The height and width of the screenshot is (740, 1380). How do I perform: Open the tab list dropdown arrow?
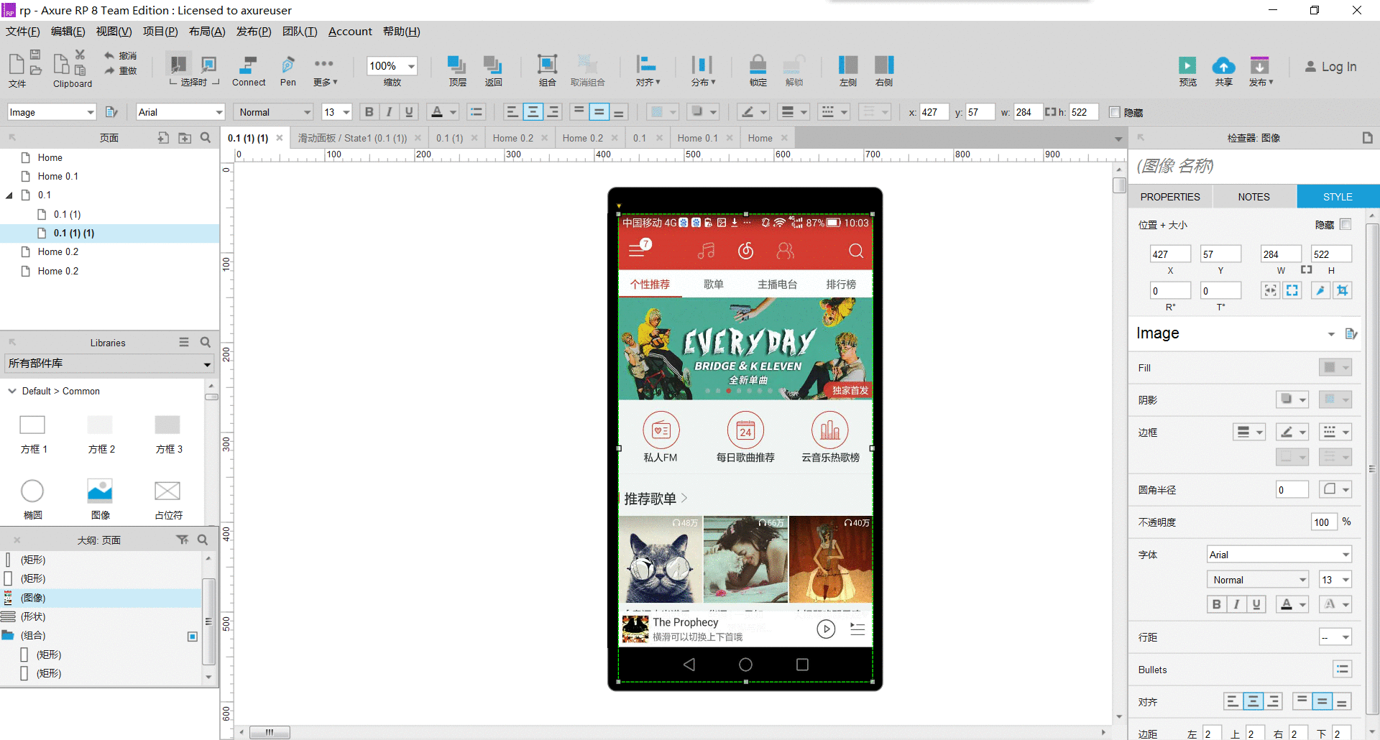pos(1118,139)
